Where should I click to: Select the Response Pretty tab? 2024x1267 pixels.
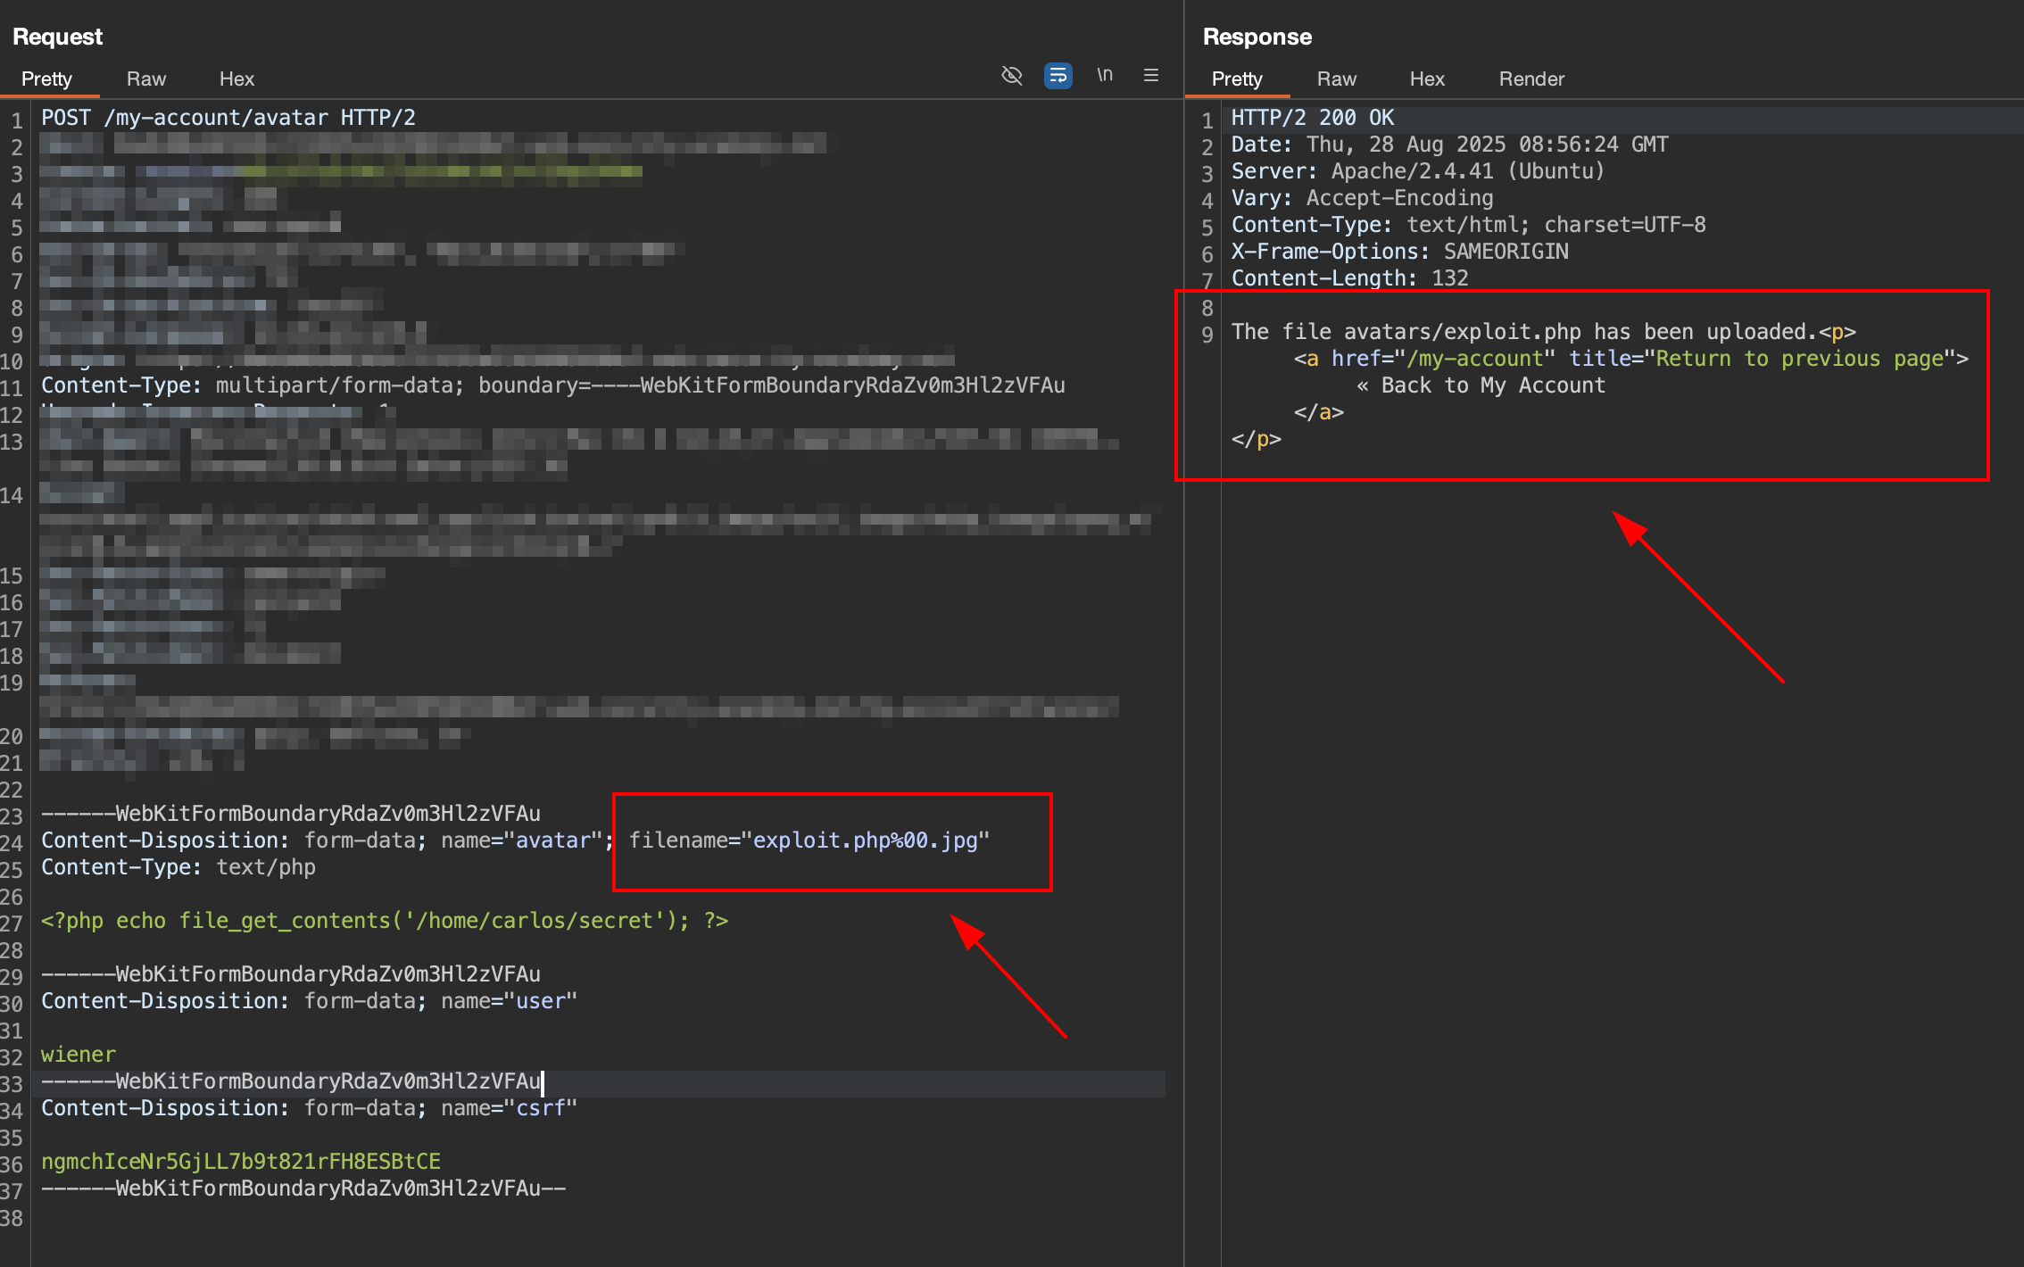point(1237,79)
